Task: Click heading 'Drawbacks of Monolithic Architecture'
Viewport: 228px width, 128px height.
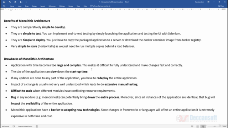Action: pos(29,59)
